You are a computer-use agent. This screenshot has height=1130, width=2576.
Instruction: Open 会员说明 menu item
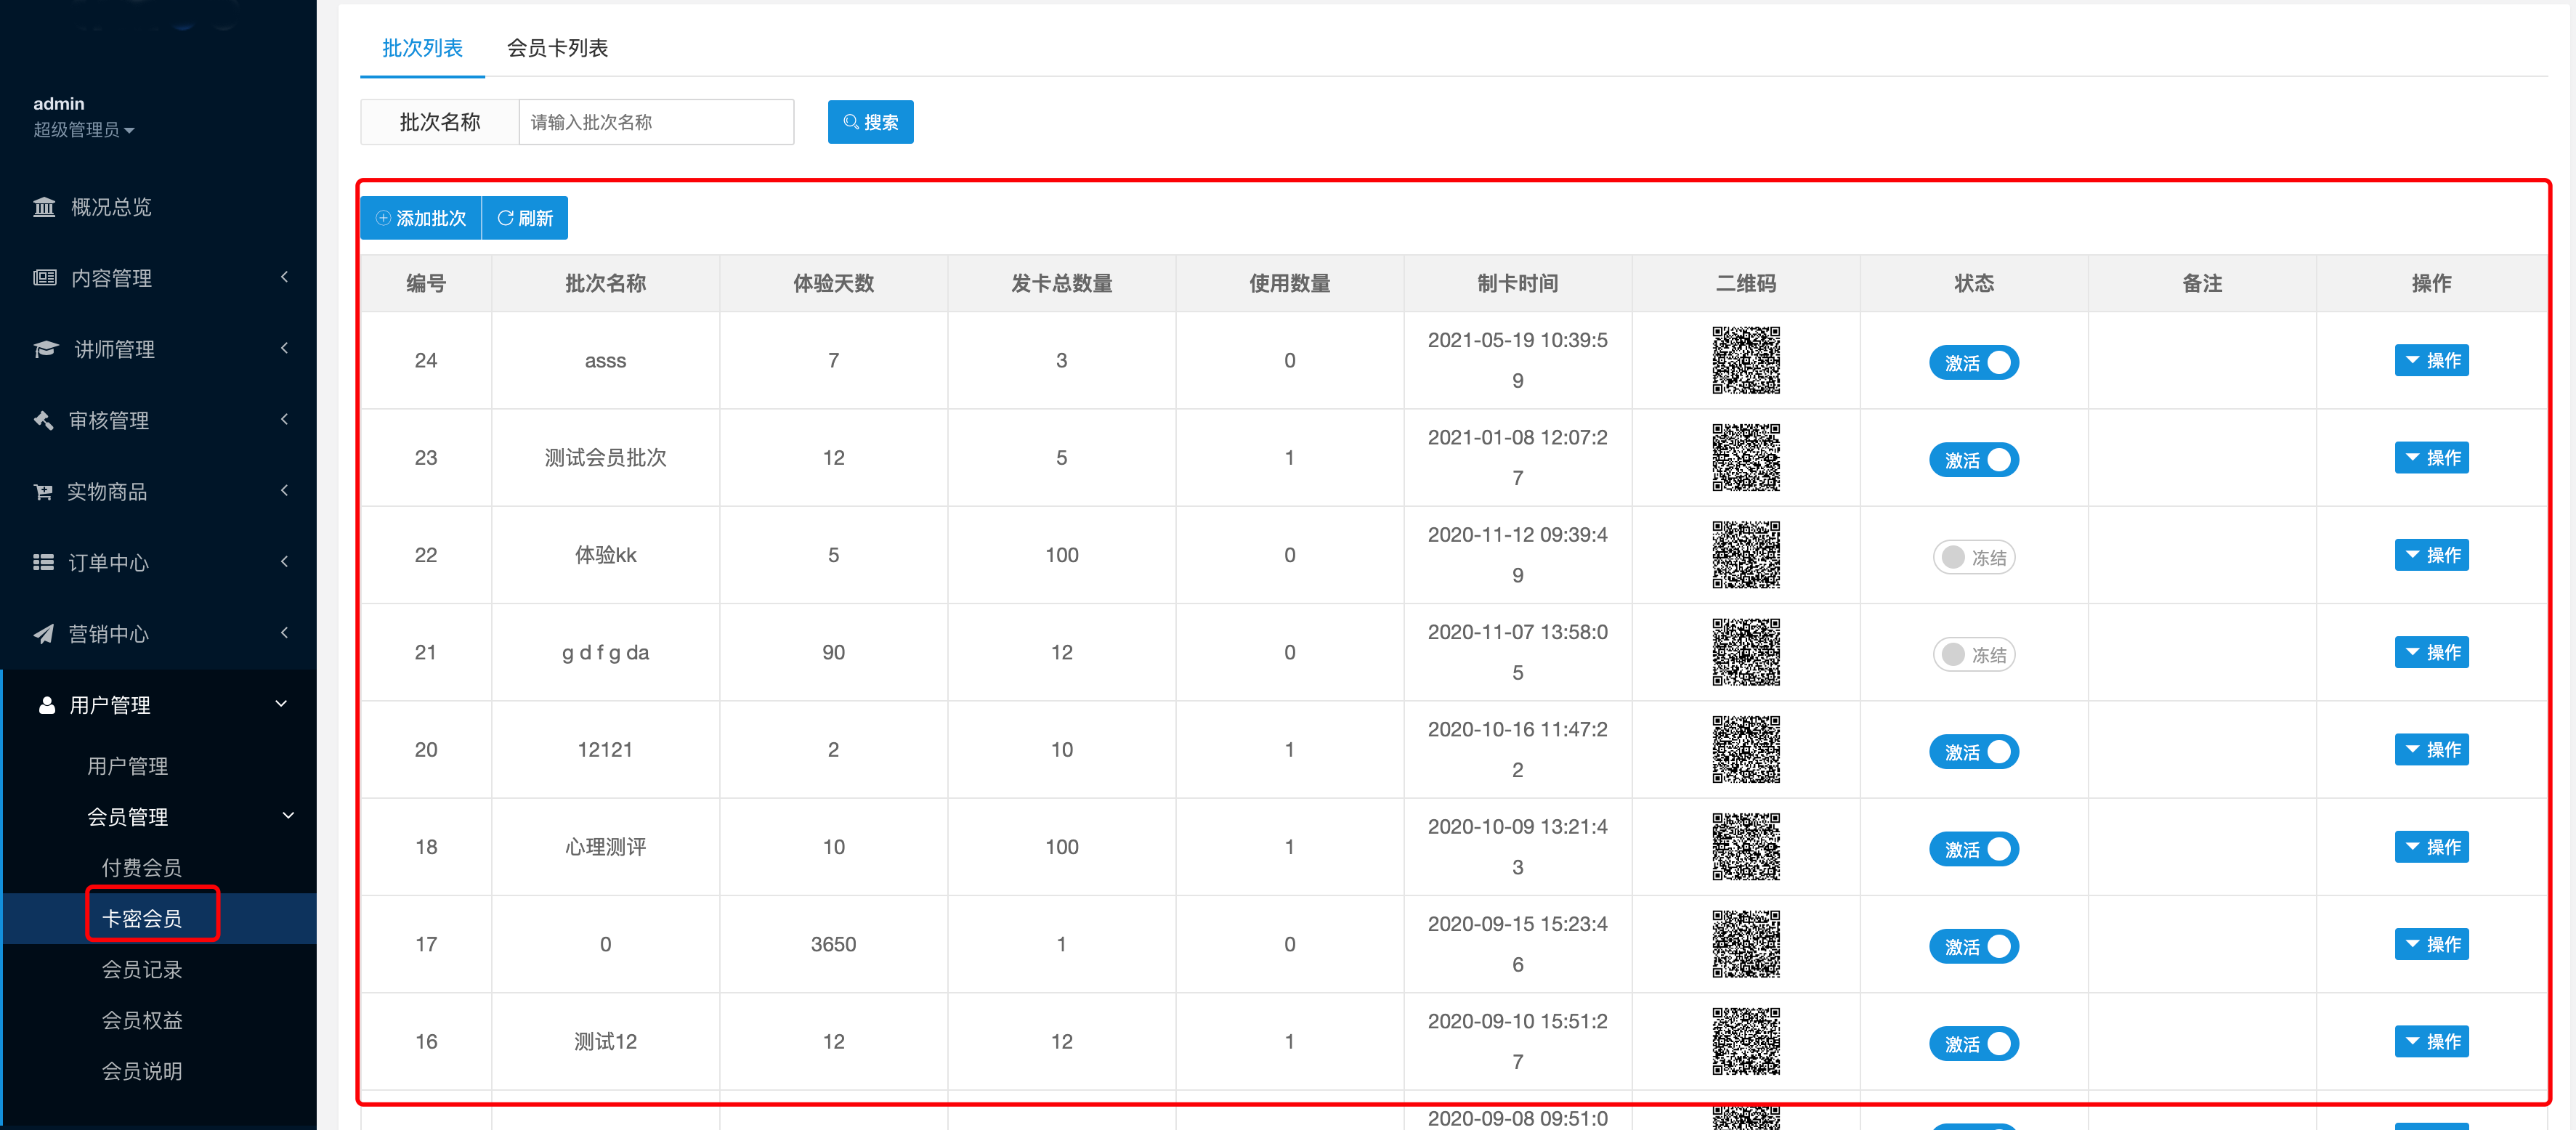[x=142, y=1071]
